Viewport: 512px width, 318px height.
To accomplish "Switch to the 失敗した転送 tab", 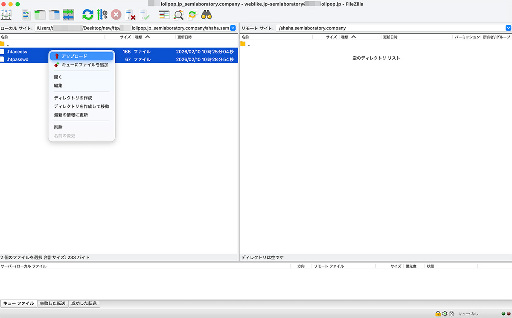I will 53,303.
